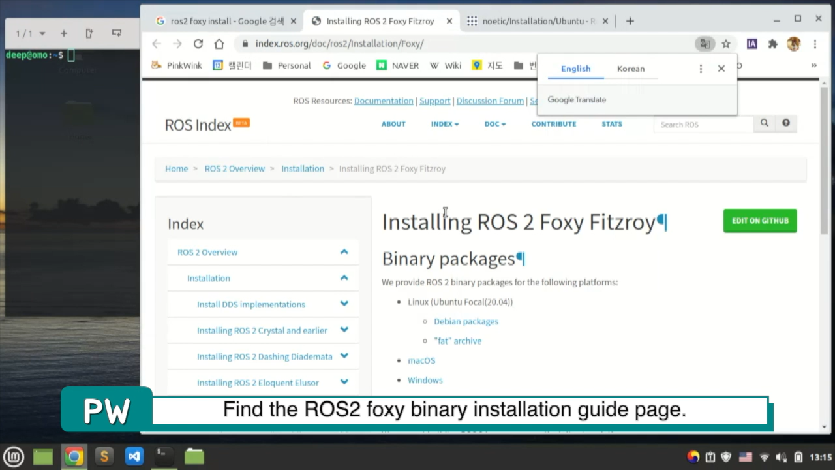Click the terminal broadcast screen icon
The height and width of the screenshot is (470, 835).
point(117,33)
